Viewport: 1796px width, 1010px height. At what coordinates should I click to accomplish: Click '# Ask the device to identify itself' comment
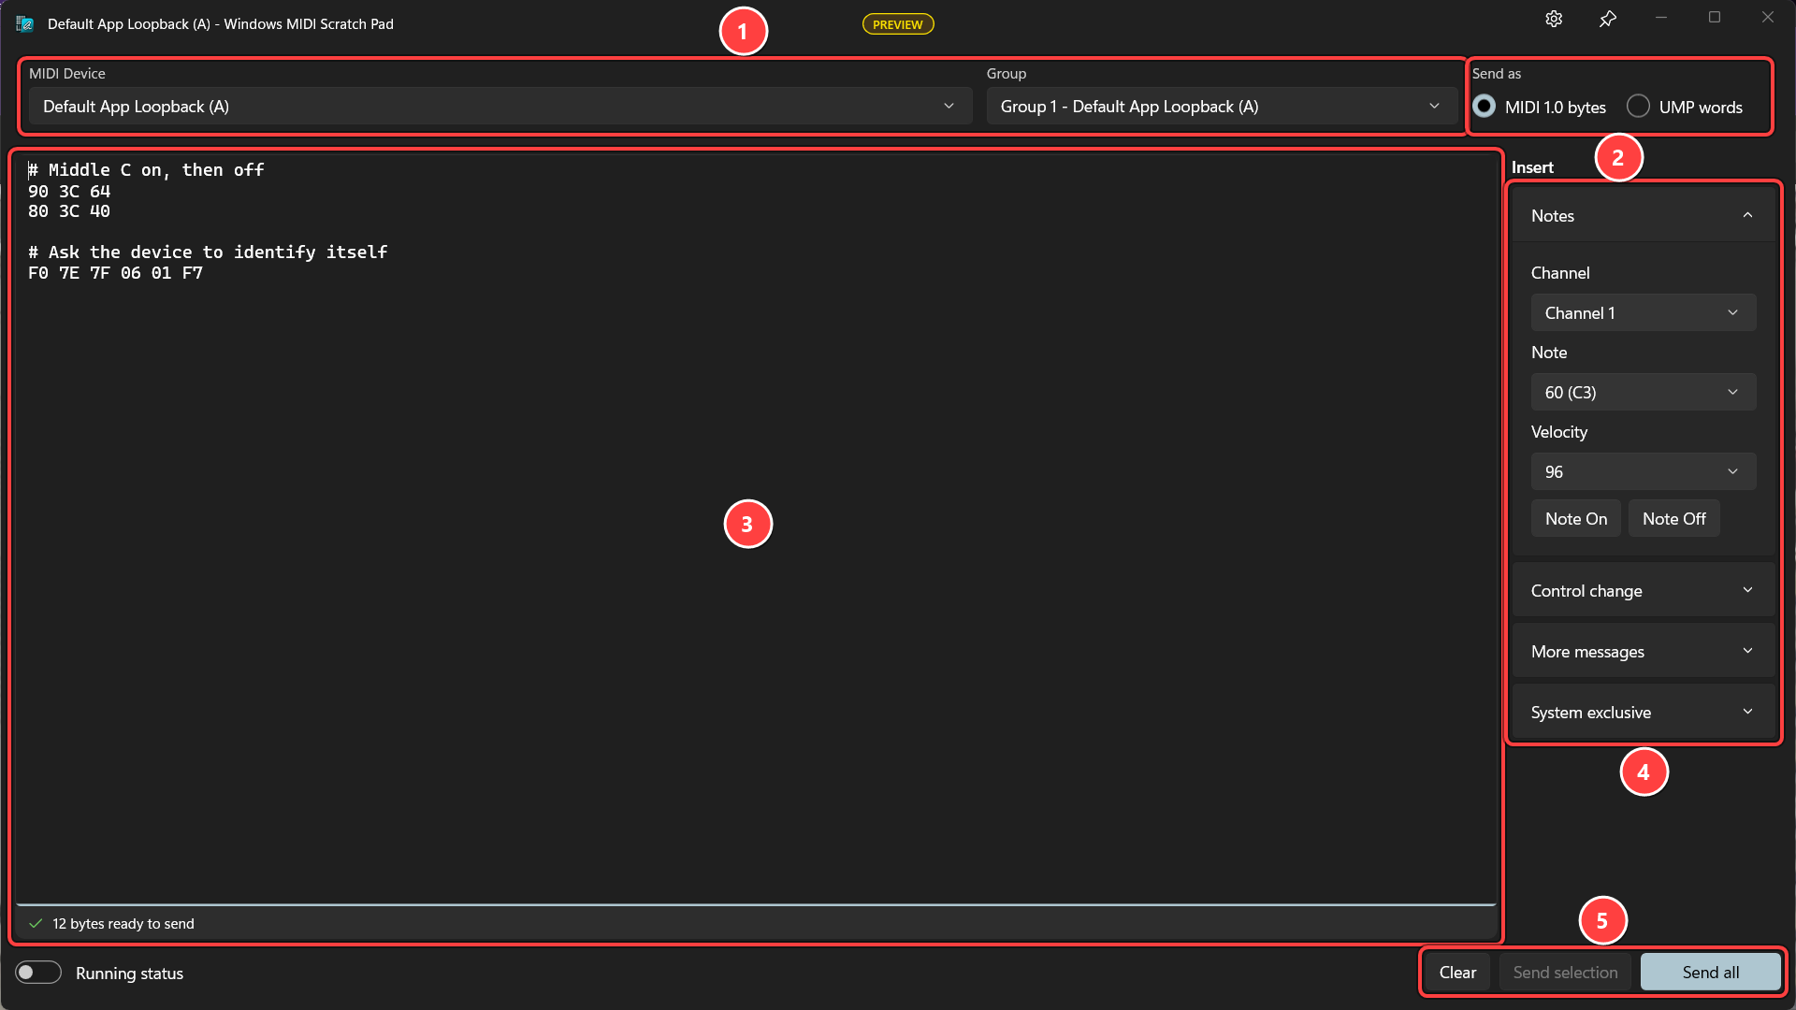pos(208,252)
